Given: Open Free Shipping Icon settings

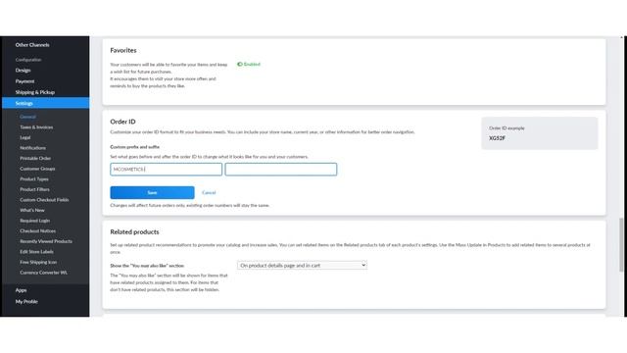Looking at the screenshot, I should [x=38, y=262].
